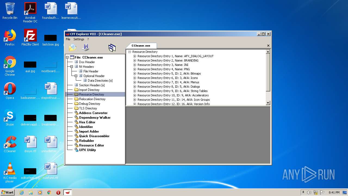Select the CCleaner.exe tab
The width and height of the screenshot is (348, 196).
coord(141,46)
